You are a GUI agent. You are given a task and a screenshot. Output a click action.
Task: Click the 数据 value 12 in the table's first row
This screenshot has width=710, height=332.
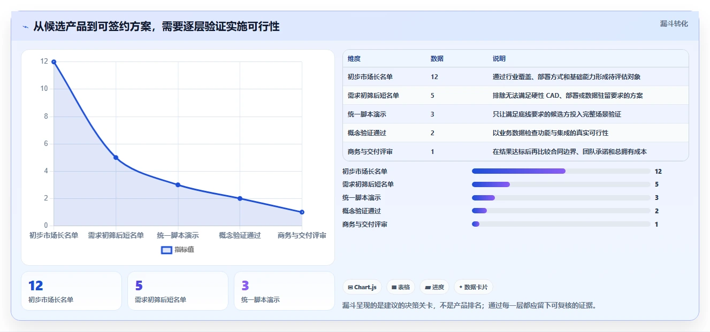click(x=434, y=77)
